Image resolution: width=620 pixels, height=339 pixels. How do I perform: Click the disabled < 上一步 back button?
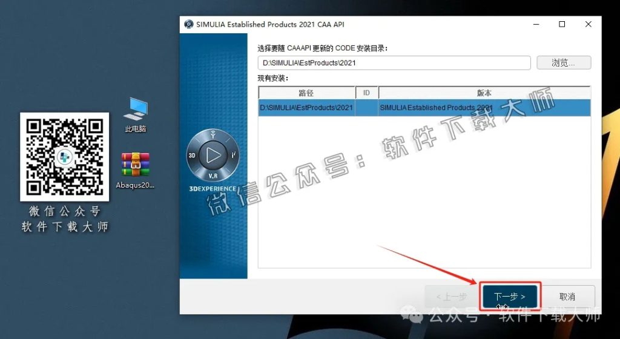(452, 297)
